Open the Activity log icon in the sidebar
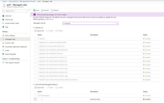 point(3,20)
